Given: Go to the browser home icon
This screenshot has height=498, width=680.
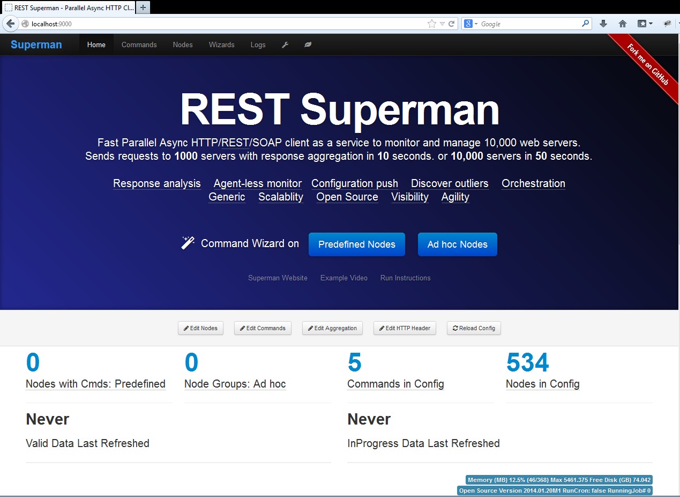Looking at the screenshot, I should point(622,24).
